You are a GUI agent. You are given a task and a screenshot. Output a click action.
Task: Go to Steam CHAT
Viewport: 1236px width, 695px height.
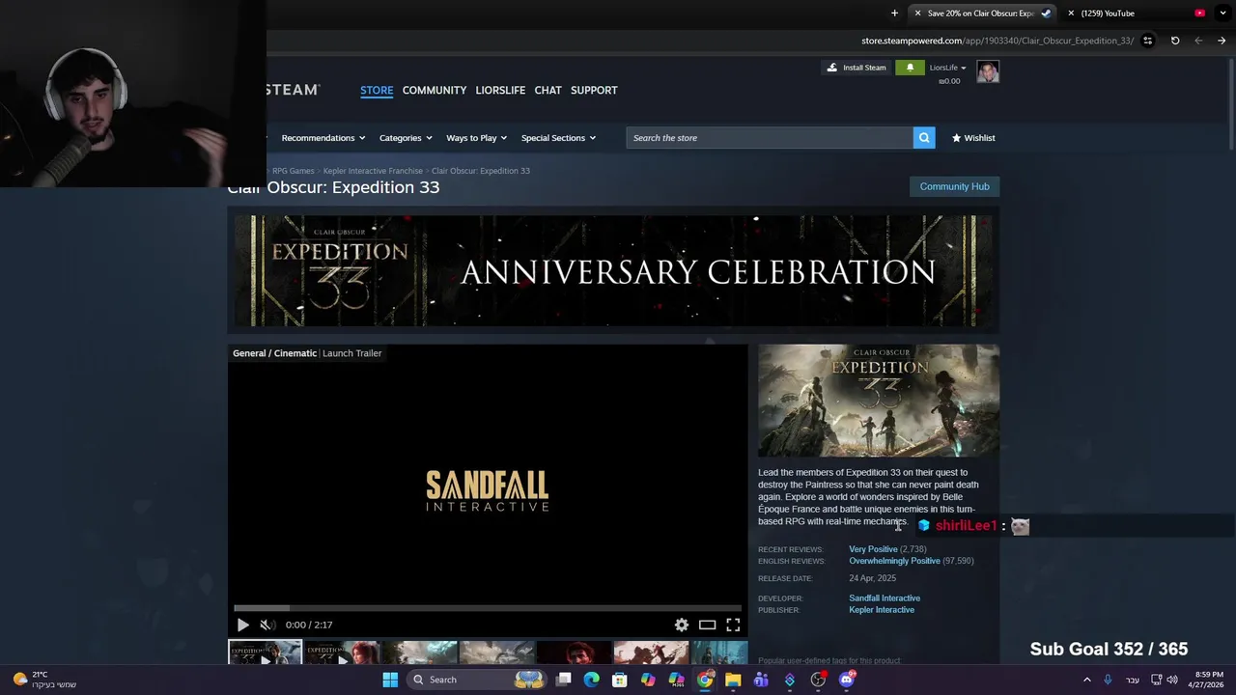pos(548,90)
